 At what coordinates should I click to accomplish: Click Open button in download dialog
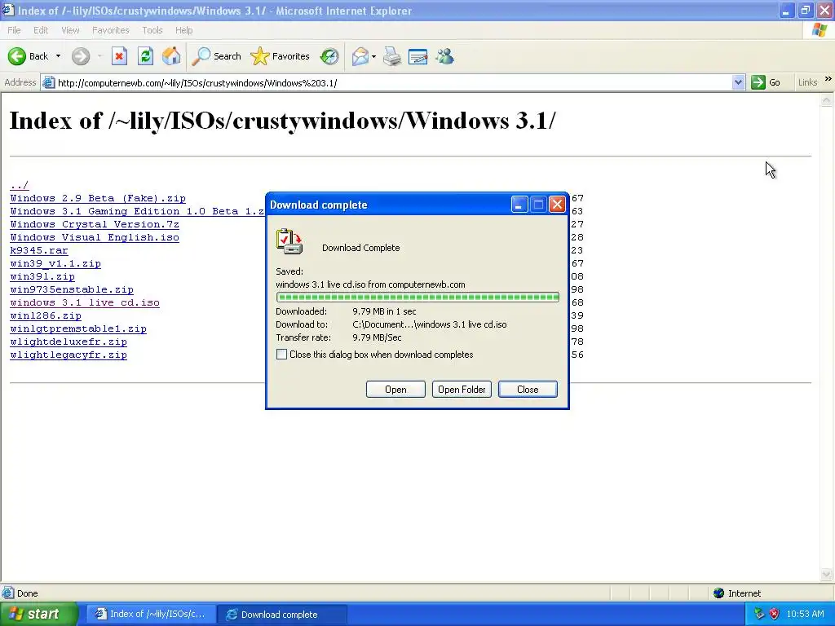point(395,389)
